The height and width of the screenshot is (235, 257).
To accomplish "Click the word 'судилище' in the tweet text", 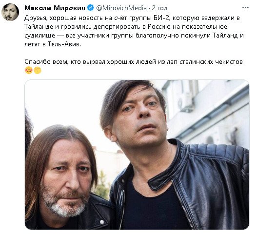I will click(40, 36).
